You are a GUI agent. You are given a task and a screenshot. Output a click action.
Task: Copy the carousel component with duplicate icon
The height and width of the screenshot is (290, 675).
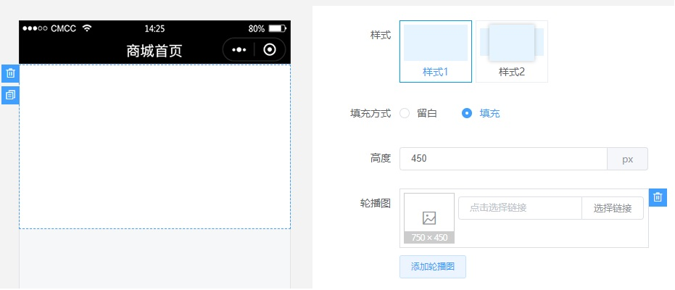[x=10, y=95]
